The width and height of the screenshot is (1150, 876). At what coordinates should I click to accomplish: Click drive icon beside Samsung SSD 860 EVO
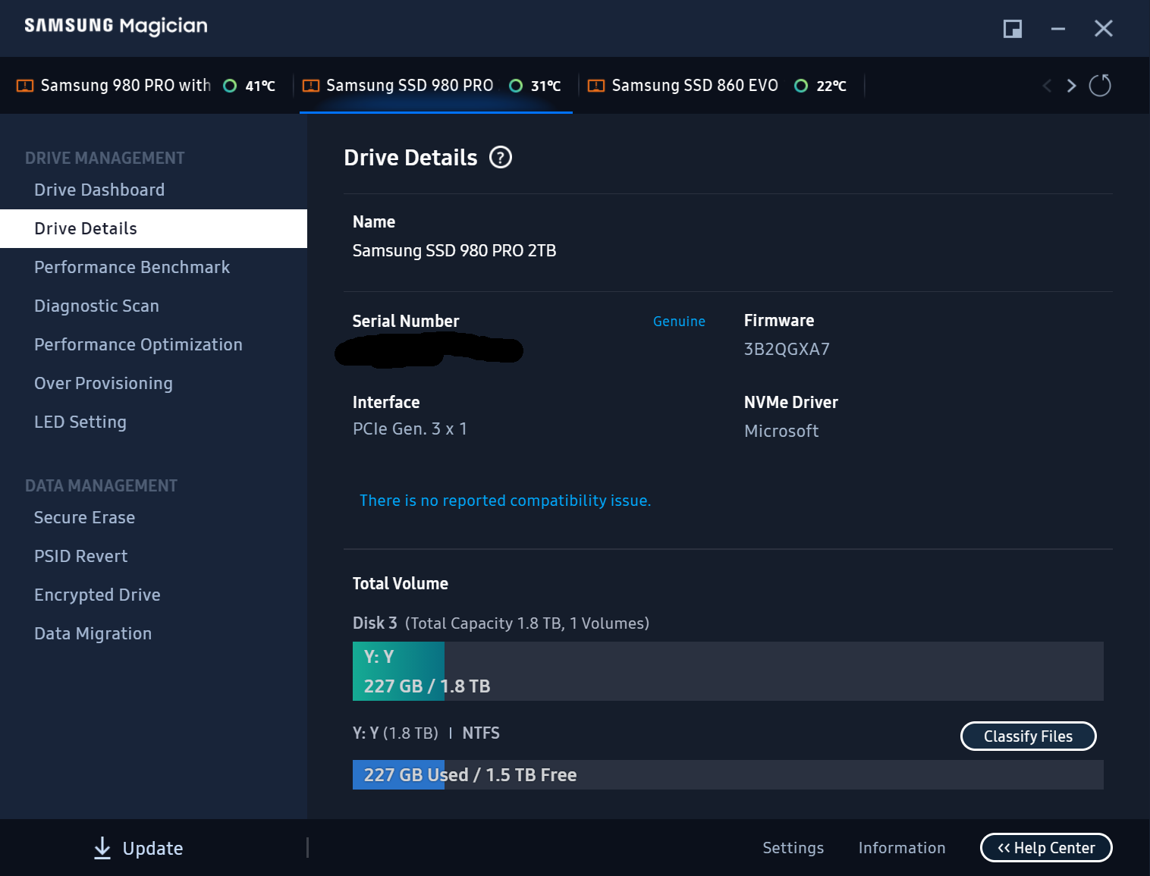point(596,86)
